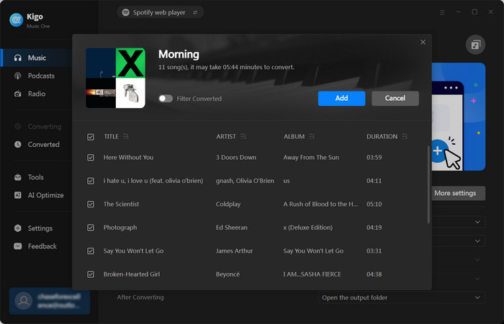The image size is (504, 324).
Task: Click the Cancel button
Action: pos(395,99)
